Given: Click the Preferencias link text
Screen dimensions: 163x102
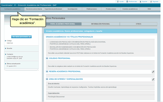Looking at the screenshot, I should tap(133, 2).
